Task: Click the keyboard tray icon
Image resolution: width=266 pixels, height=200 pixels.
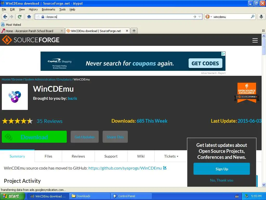Action: coord(237,196)
